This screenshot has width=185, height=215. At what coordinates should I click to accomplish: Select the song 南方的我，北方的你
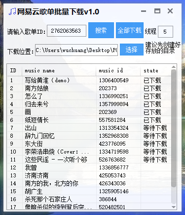tap(51, 183)
